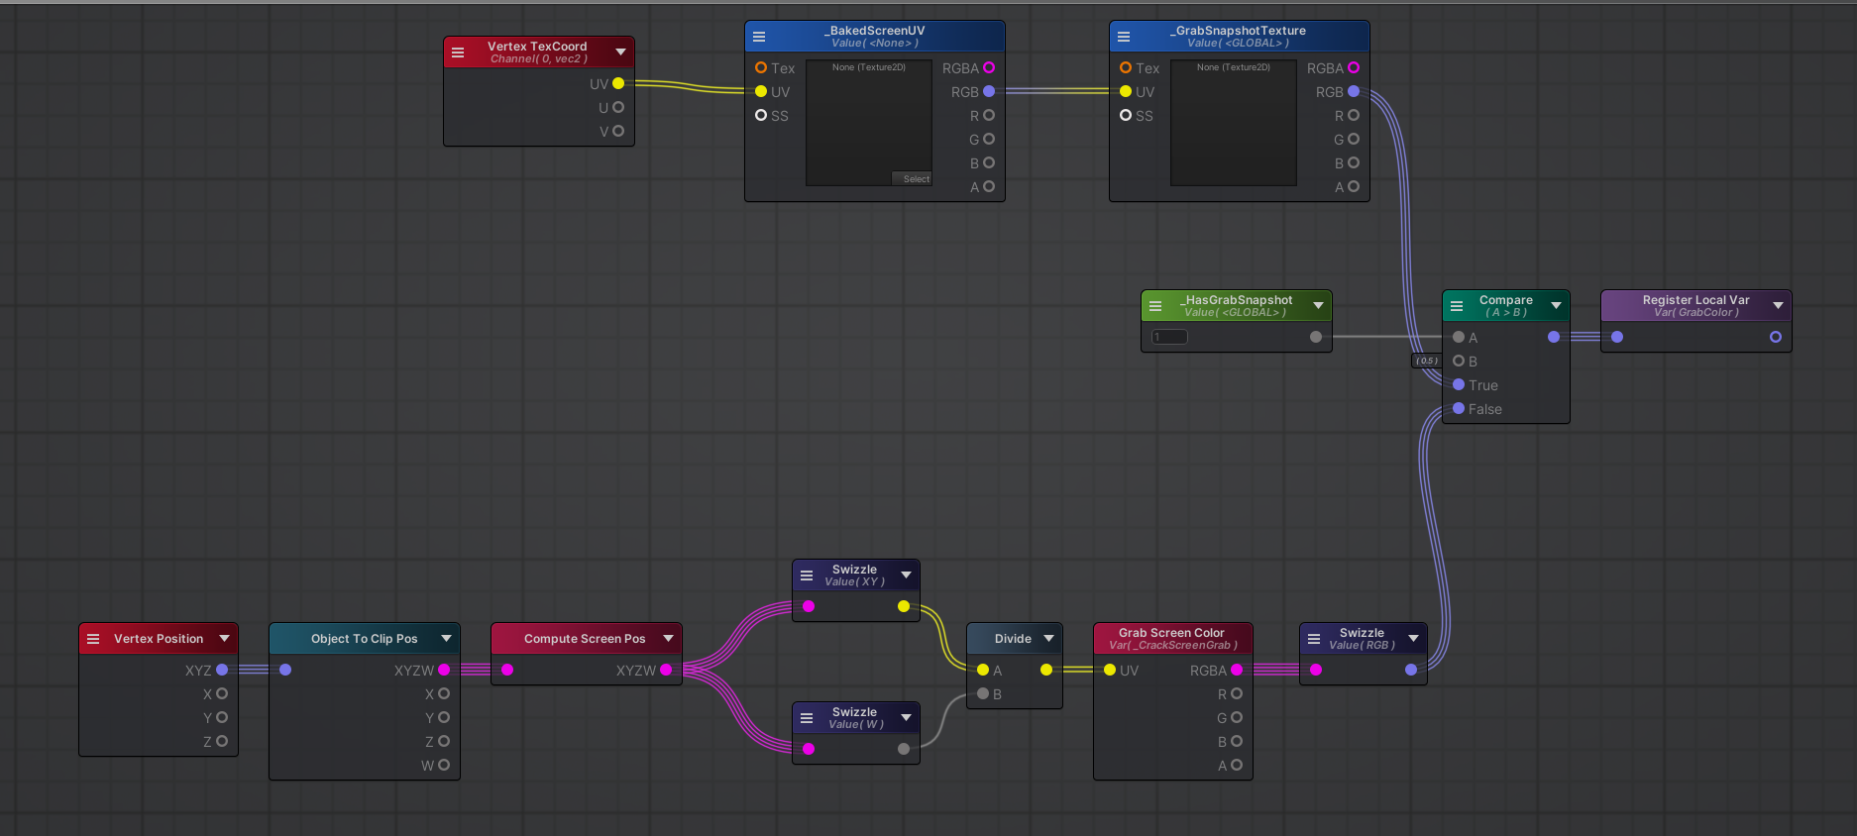
Task: Click the Grab Screen Color RGBA output port
Action: point(1237,670)
